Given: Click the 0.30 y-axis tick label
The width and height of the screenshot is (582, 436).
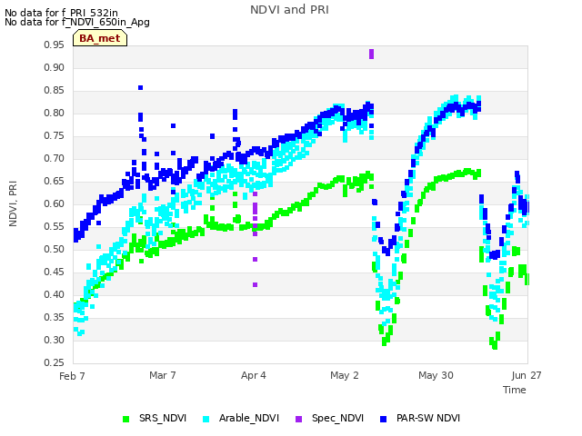Looking at the screenshot, I should point(55,340).
